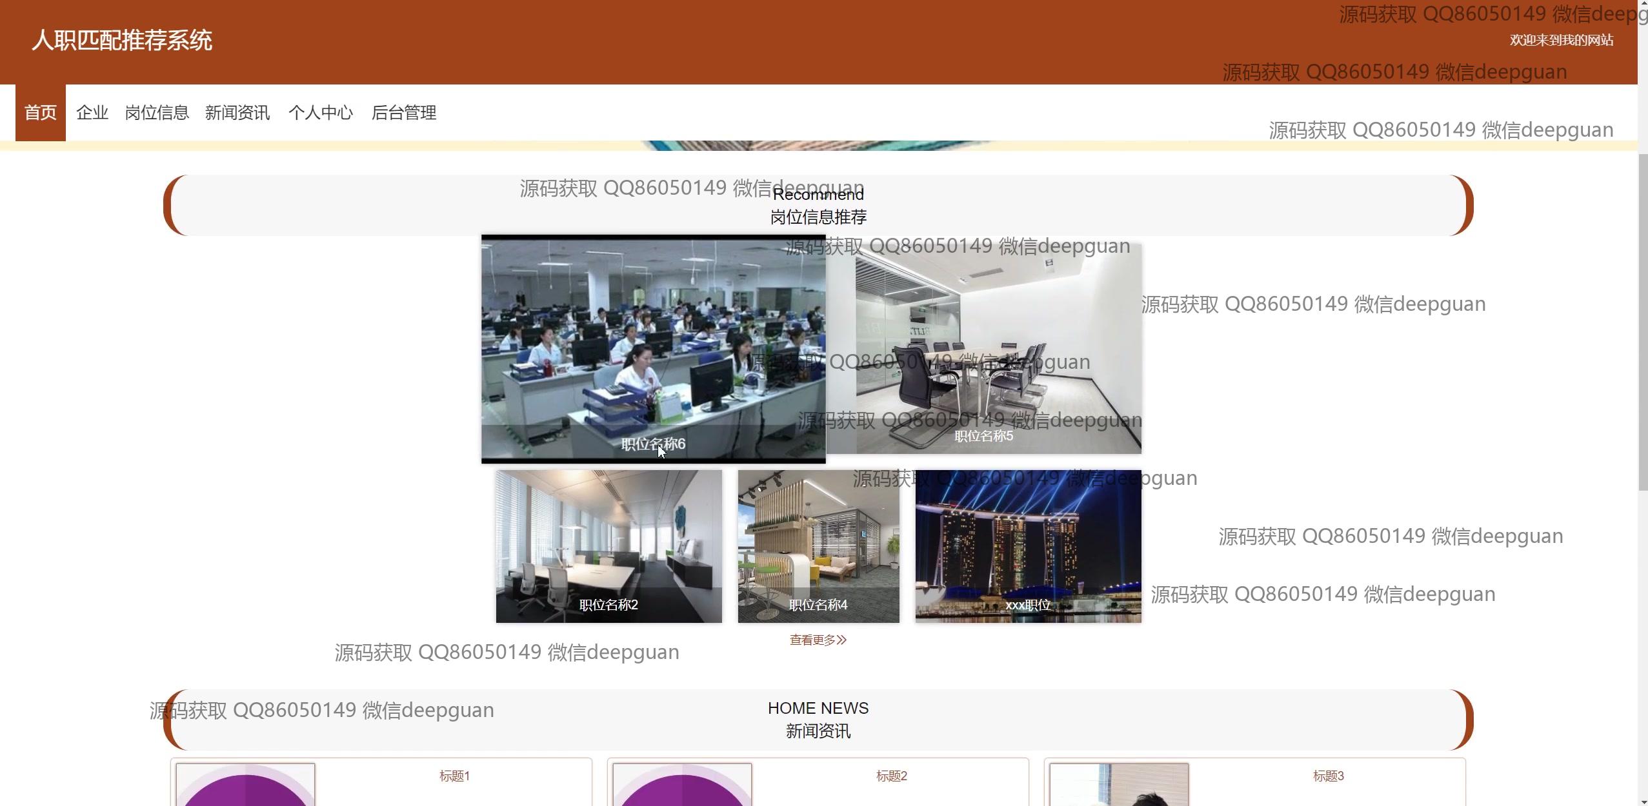
Task: Open the 岗位信息 menu item
Action: point(157,113)
